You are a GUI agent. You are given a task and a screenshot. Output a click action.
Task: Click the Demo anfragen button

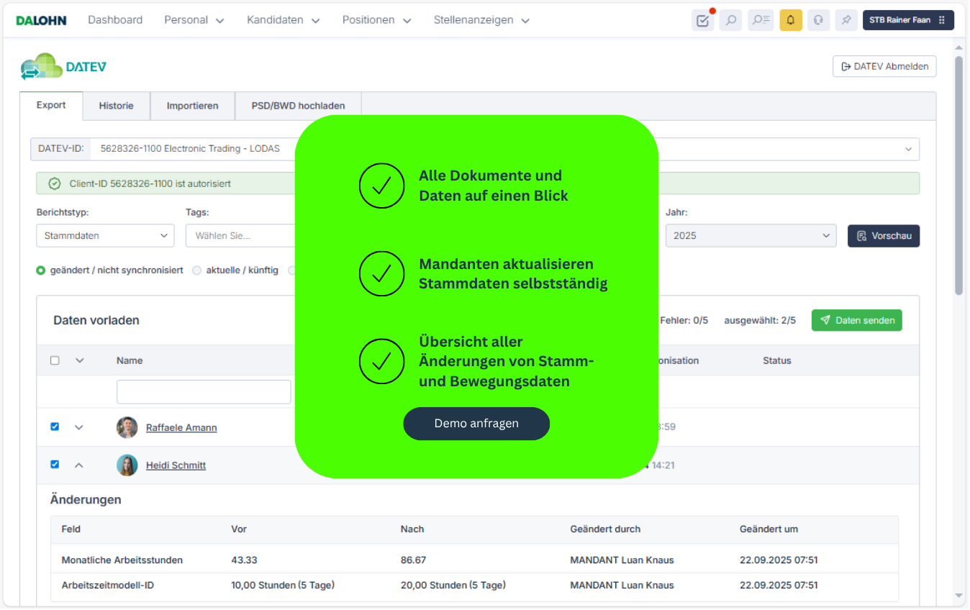click(476, 424)
